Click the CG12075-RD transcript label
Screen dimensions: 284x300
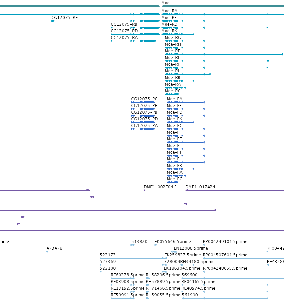[x=124, y=31]
